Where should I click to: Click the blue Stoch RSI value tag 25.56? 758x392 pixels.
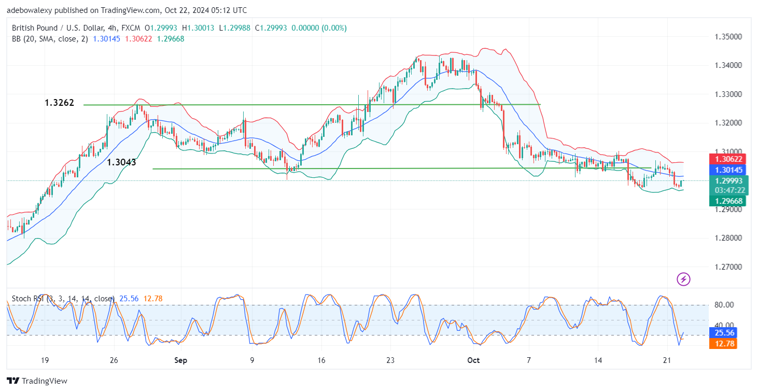click(x=723, y=333)
